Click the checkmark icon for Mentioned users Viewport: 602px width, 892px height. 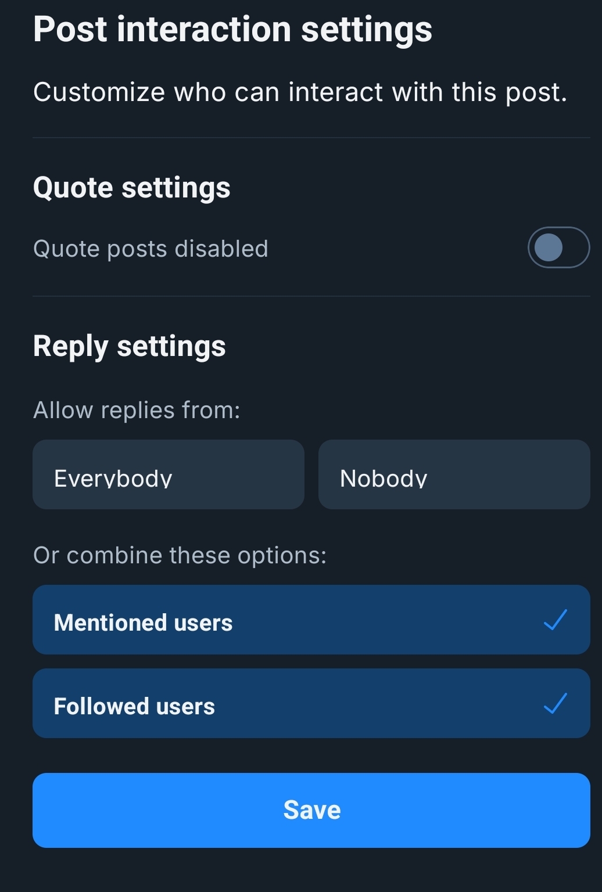tap(555, 620)
